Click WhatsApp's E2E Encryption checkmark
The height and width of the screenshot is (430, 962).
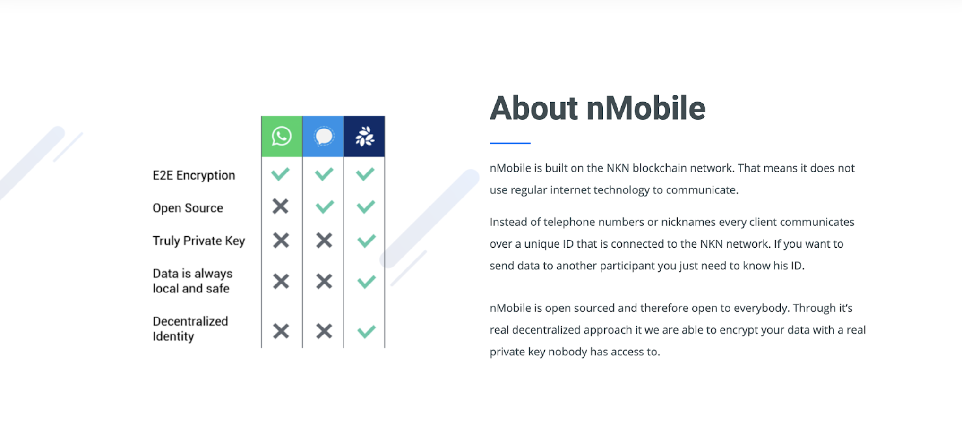[x=281, y=174]
